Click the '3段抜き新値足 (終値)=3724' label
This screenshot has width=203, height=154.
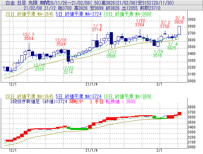(x=39, y=101)
